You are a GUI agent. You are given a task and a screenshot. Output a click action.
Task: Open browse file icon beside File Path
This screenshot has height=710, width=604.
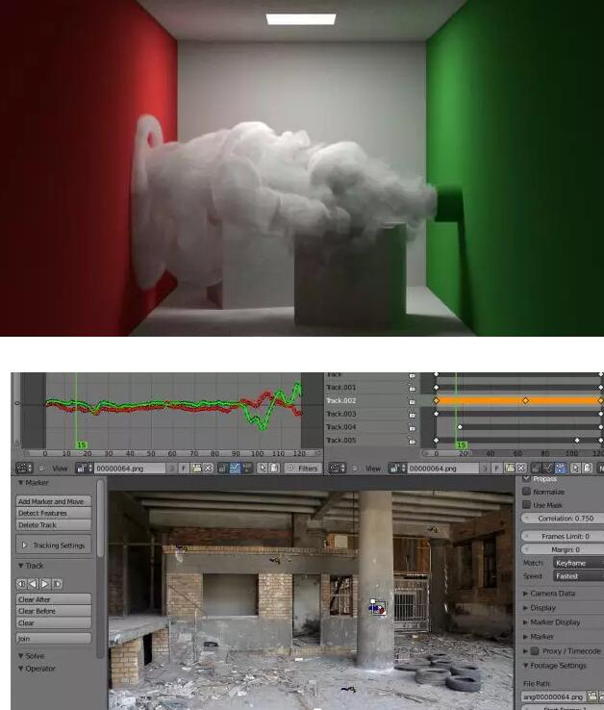coord(591,697)
